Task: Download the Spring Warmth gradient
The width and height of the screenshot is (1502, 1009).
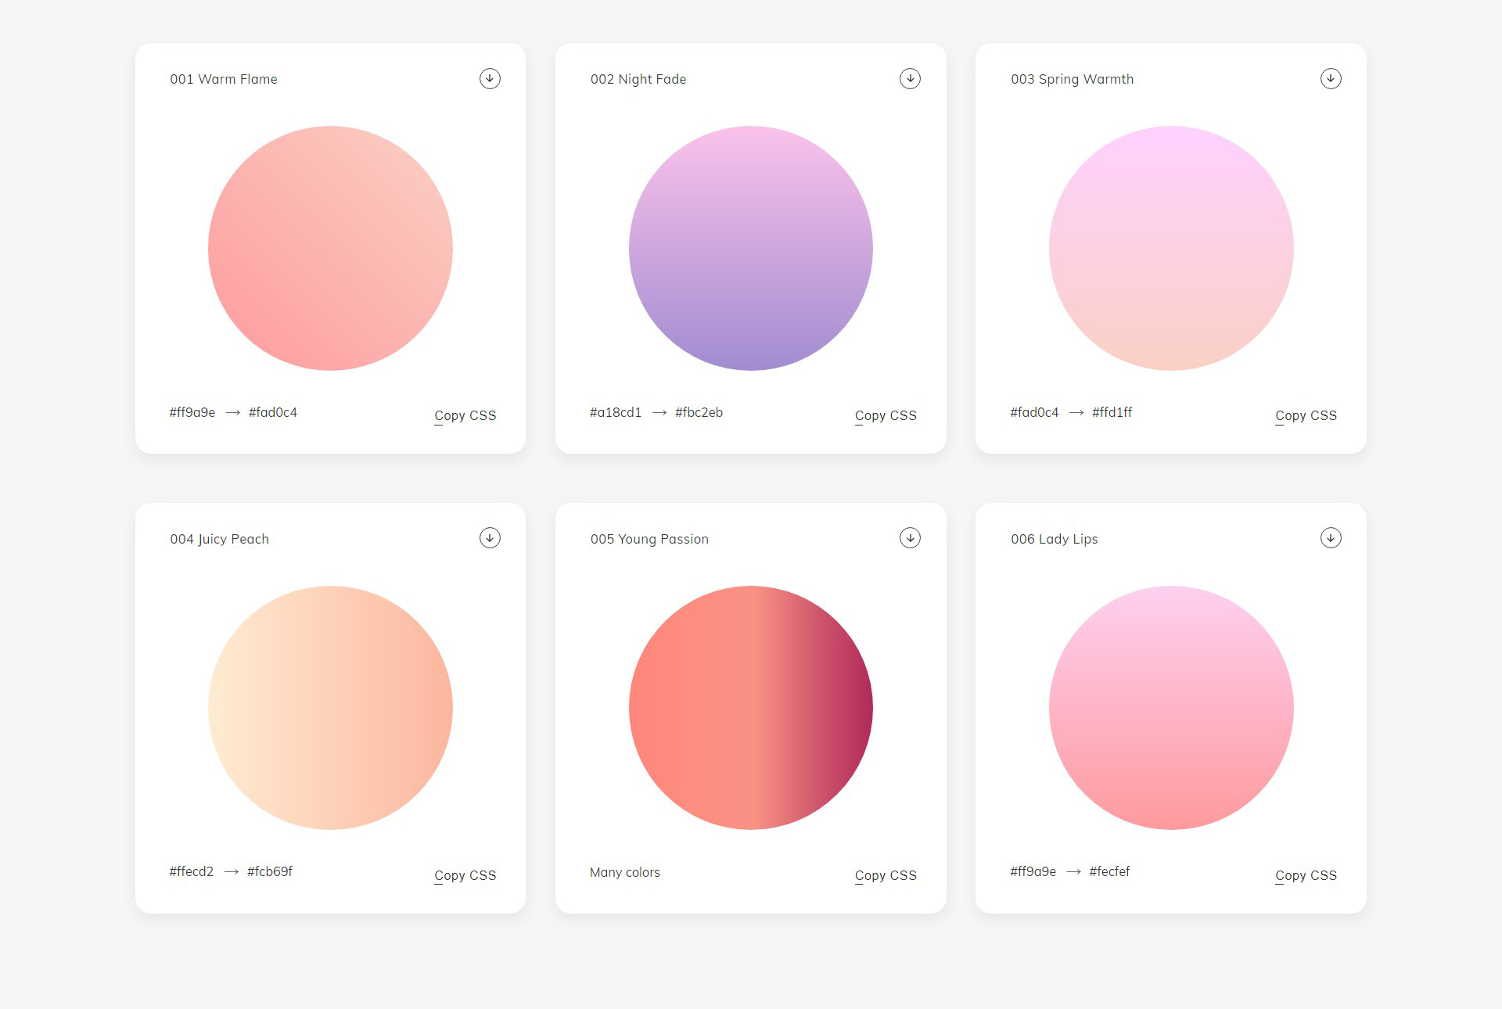Action: (x=1331, y=78)
